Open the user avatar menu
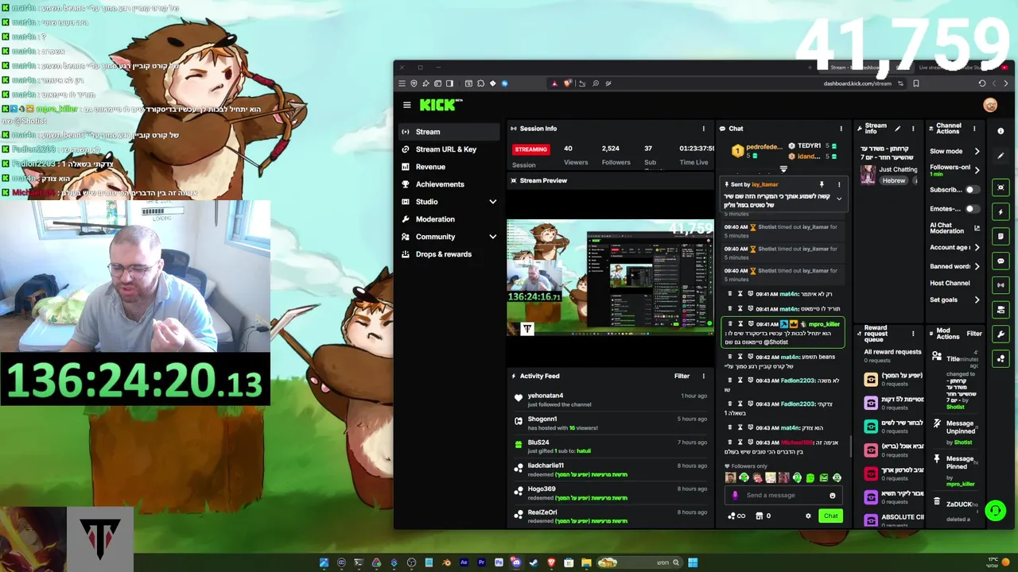1018x572 pixels. 990,105
